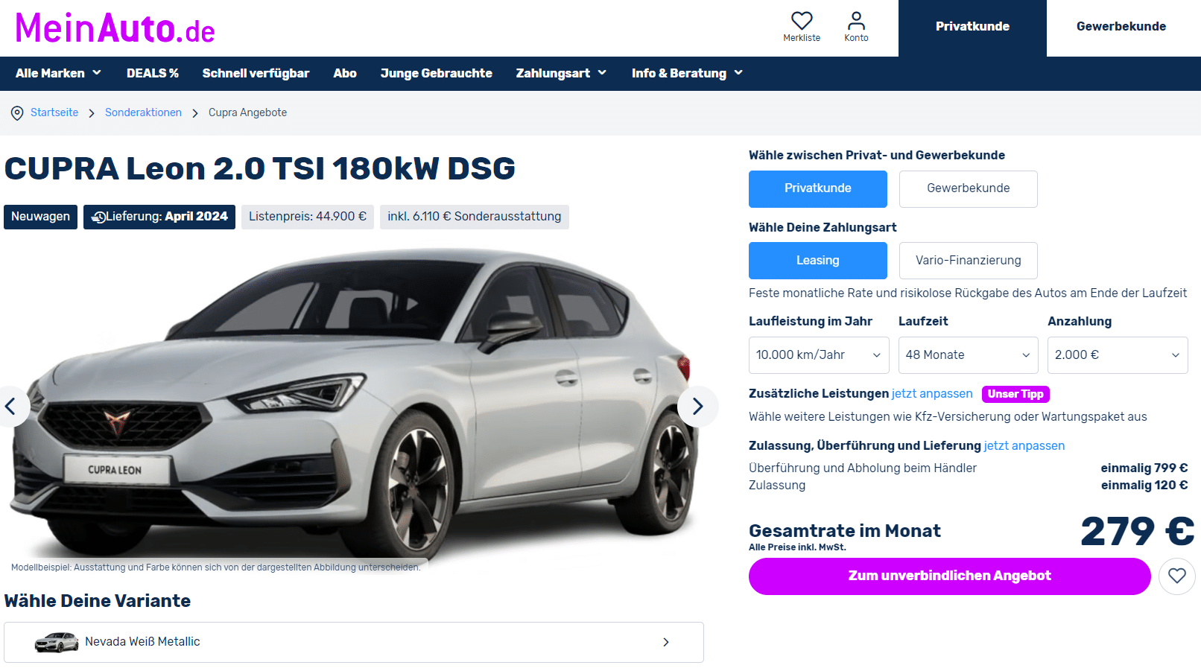The height and width of the screenshot is (671, 1201).
Task: Click the CUPRA Leon 2.0 TSI heading
Action: click(x=259, y=168)
